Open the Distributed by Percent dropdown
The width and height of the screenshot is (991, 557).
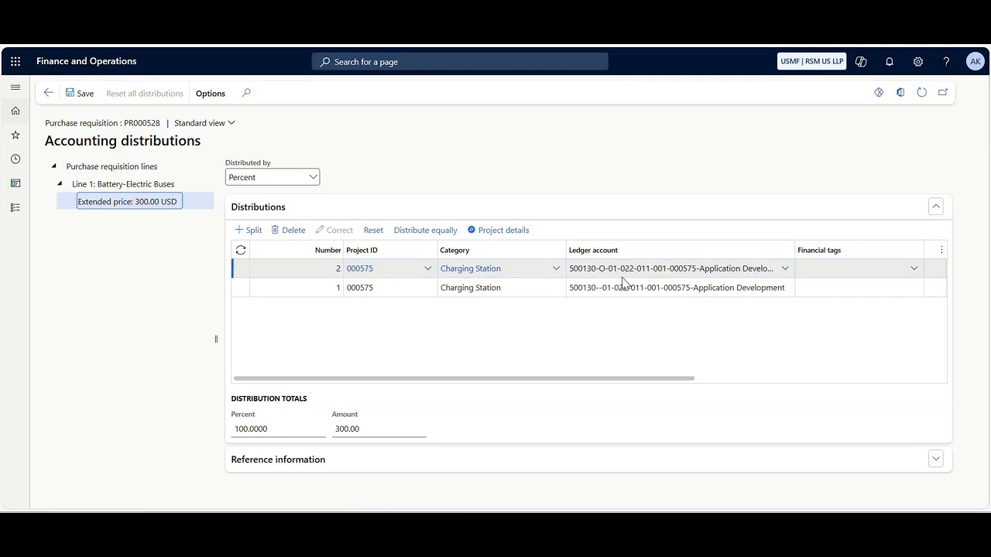point(273,177)
